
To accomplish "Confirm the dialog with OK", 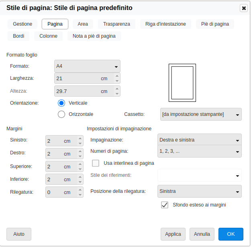I will pos(231,234).
